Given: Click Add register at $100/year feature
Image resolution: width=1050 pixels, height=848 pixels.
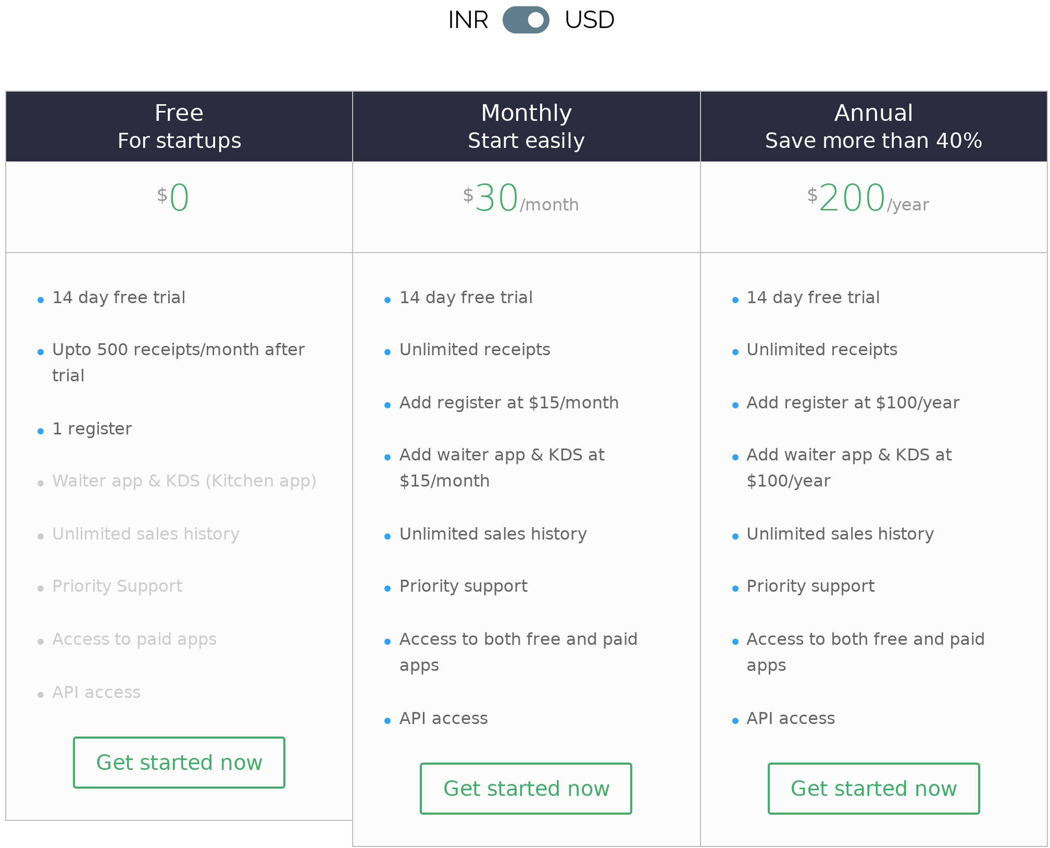Looking at the screenshot, I should tap(853, 403).
